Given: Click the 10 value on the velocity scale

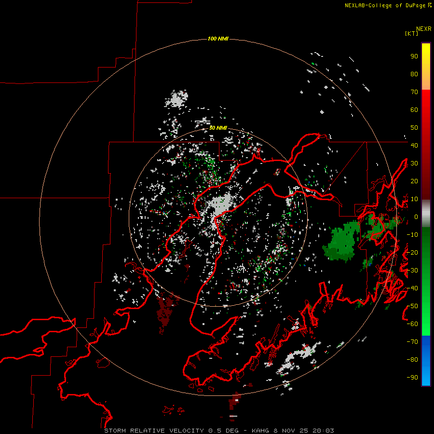Looking at the screenshot, I should tap(414, 199).
